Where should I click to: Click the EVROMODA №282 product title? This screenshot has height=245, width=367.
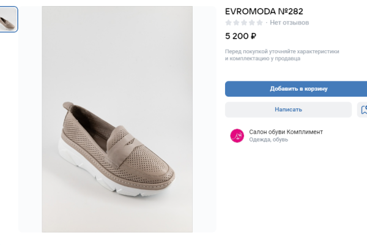264,11
